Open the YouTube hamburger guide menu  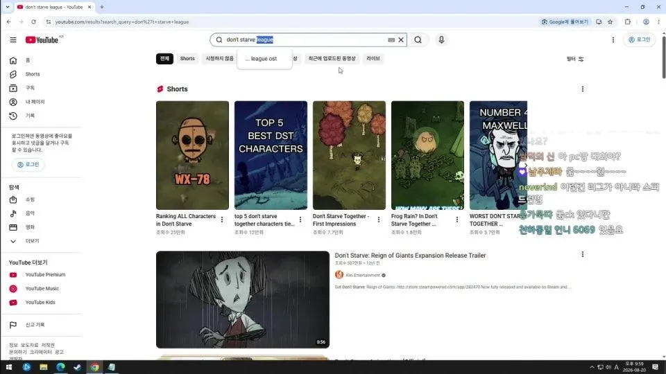[x=13, y=40]
